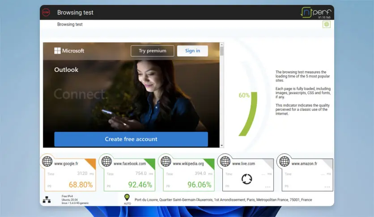Click the www.facebook.com label
Image resolution: width=374 pixels, height=217 pixels.
pos(130,164)
